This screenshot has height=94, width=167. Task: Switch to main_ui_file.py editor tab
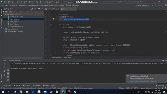click(52, 9)
